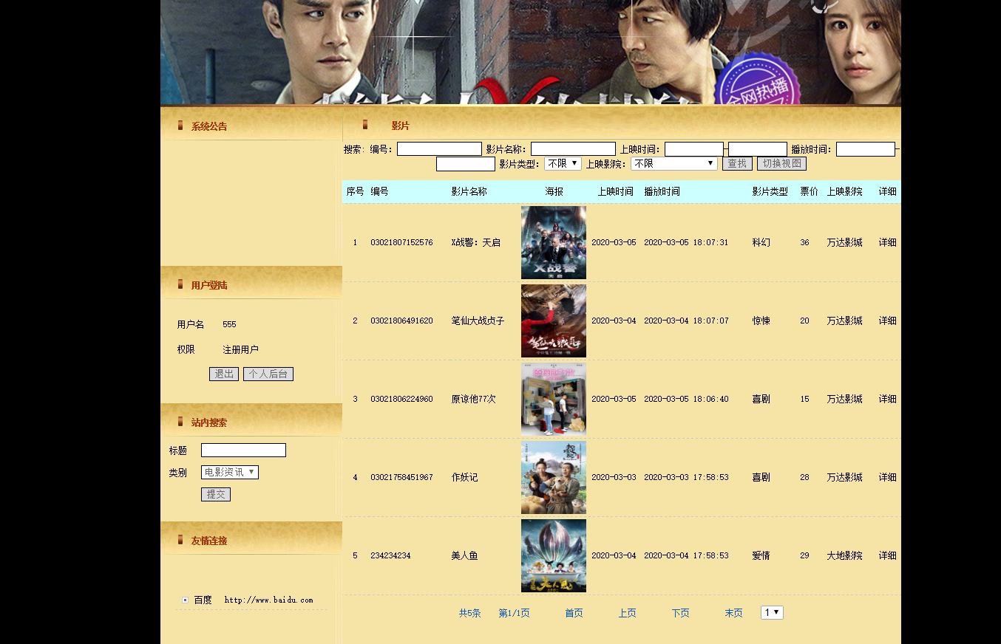The image size is (1001, 644).
Task: Click the 标题 site search input
Action: 243,450
